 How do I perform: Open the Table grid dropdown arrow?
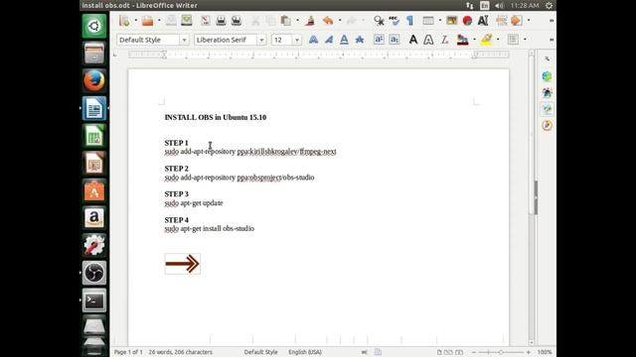point(439,20)
